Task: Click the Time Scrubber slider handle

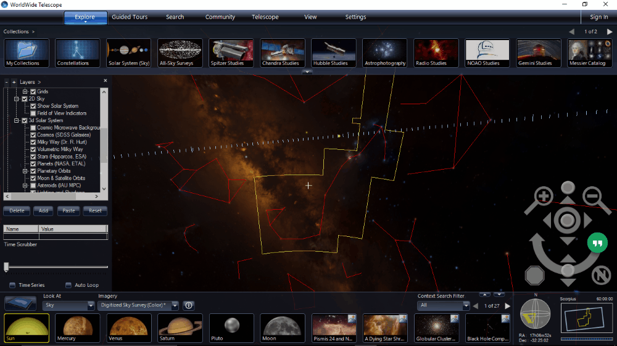Action: click(6, 267)
